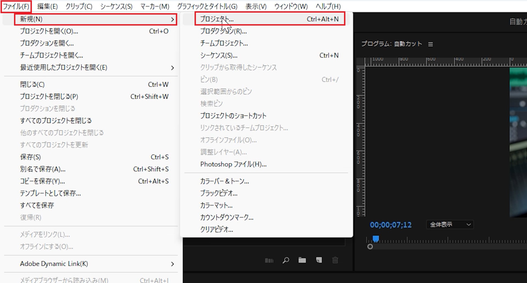The width and height of the screenshot is (527, 283).
Task: Create a new bin with folder icon
Action: [x=302, y=260]
